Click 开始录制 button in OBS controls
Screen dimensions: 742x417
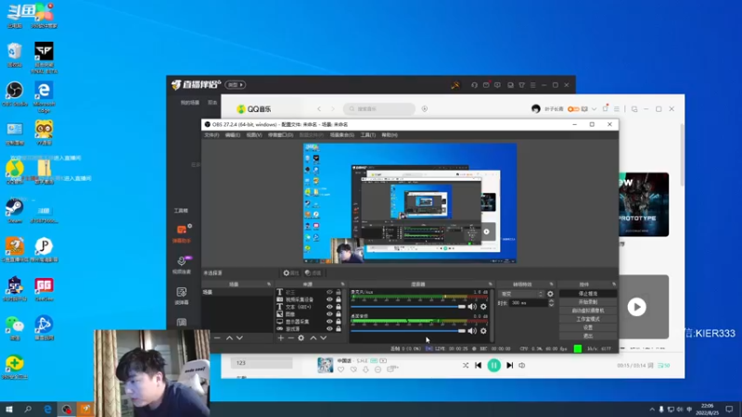tap(588, 302)
